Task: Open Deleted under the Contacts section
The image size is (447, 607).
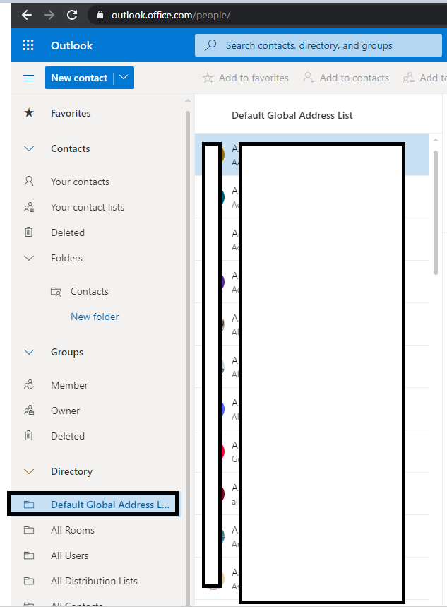Action: pos(68,232)
